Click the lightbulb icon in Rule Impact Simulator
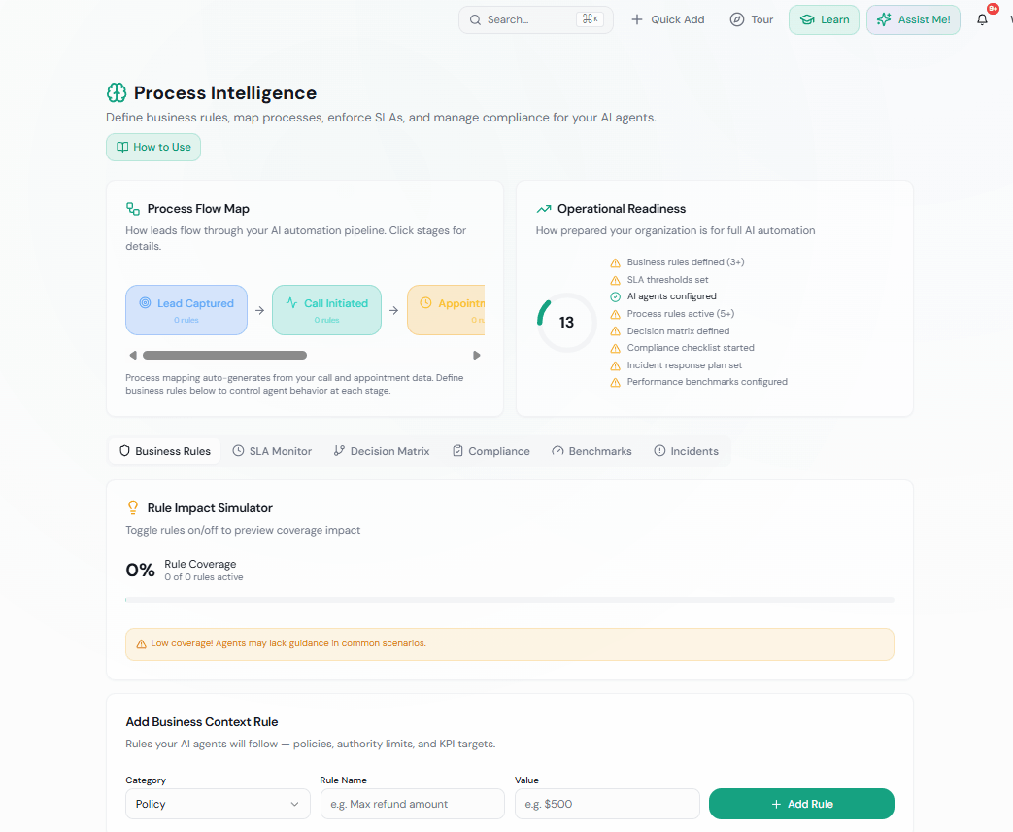Image resolution: width=1013 pixels, height=832 pixels. tap(132, 507)
